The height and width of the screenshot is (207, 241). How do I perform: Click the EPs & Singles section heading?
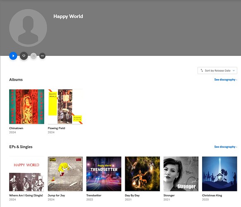(x=21, y=147)
